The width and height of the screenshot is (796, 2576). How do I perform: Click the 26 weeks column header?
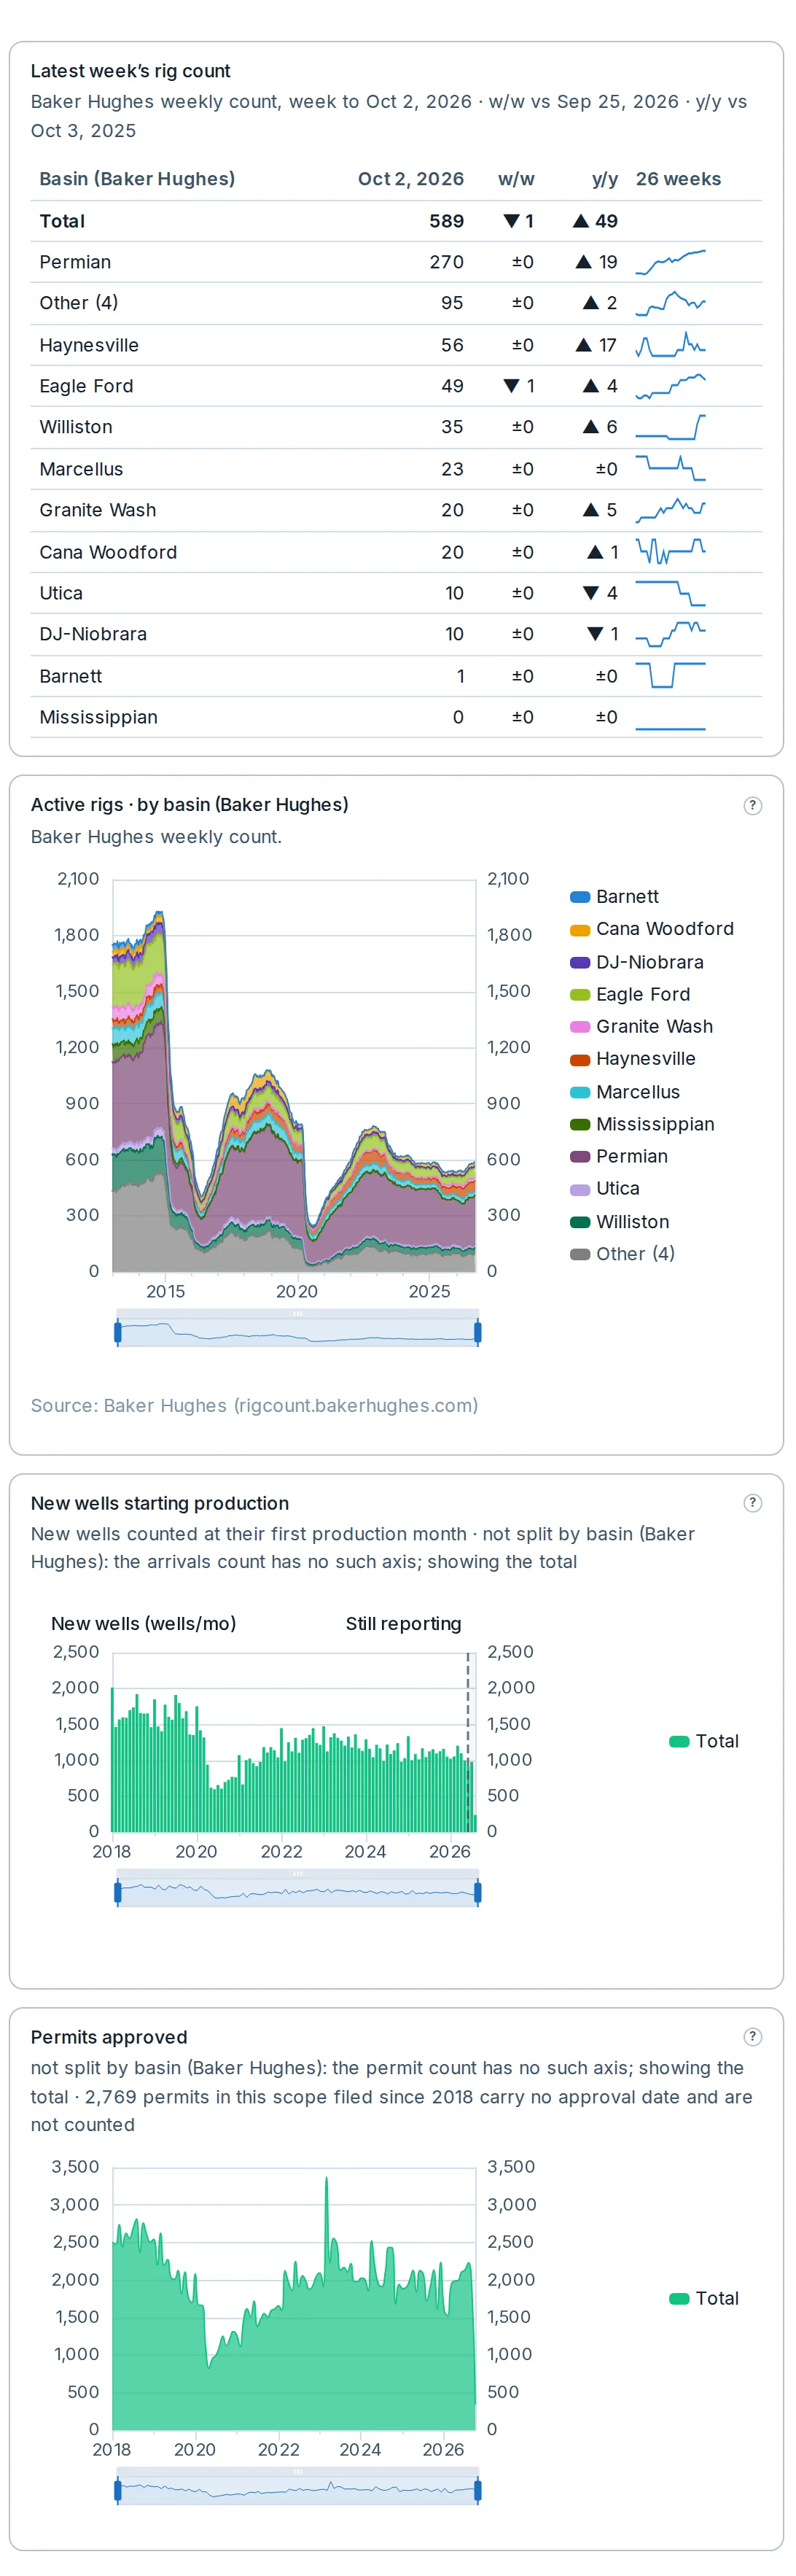[x=678, y=179]
